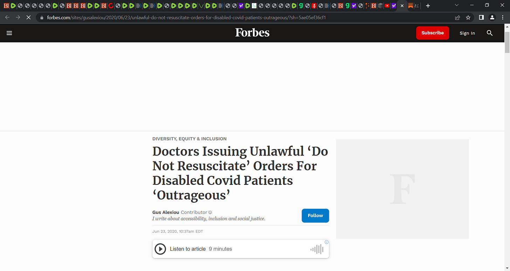Close the active Forbes tab
The image size is (510, 271).
[x=402, y=6]
